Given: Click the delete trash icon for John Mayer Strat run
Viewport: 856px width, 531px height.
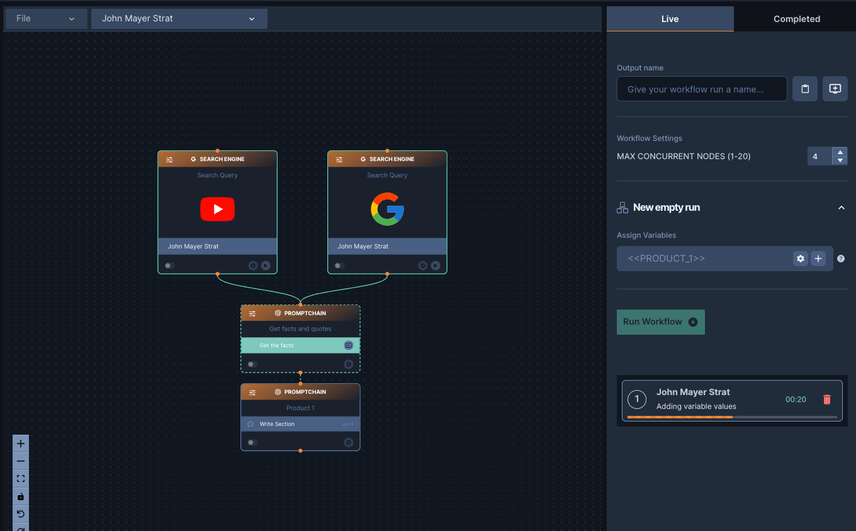Looking at the screenshot, I should (827, 400).
